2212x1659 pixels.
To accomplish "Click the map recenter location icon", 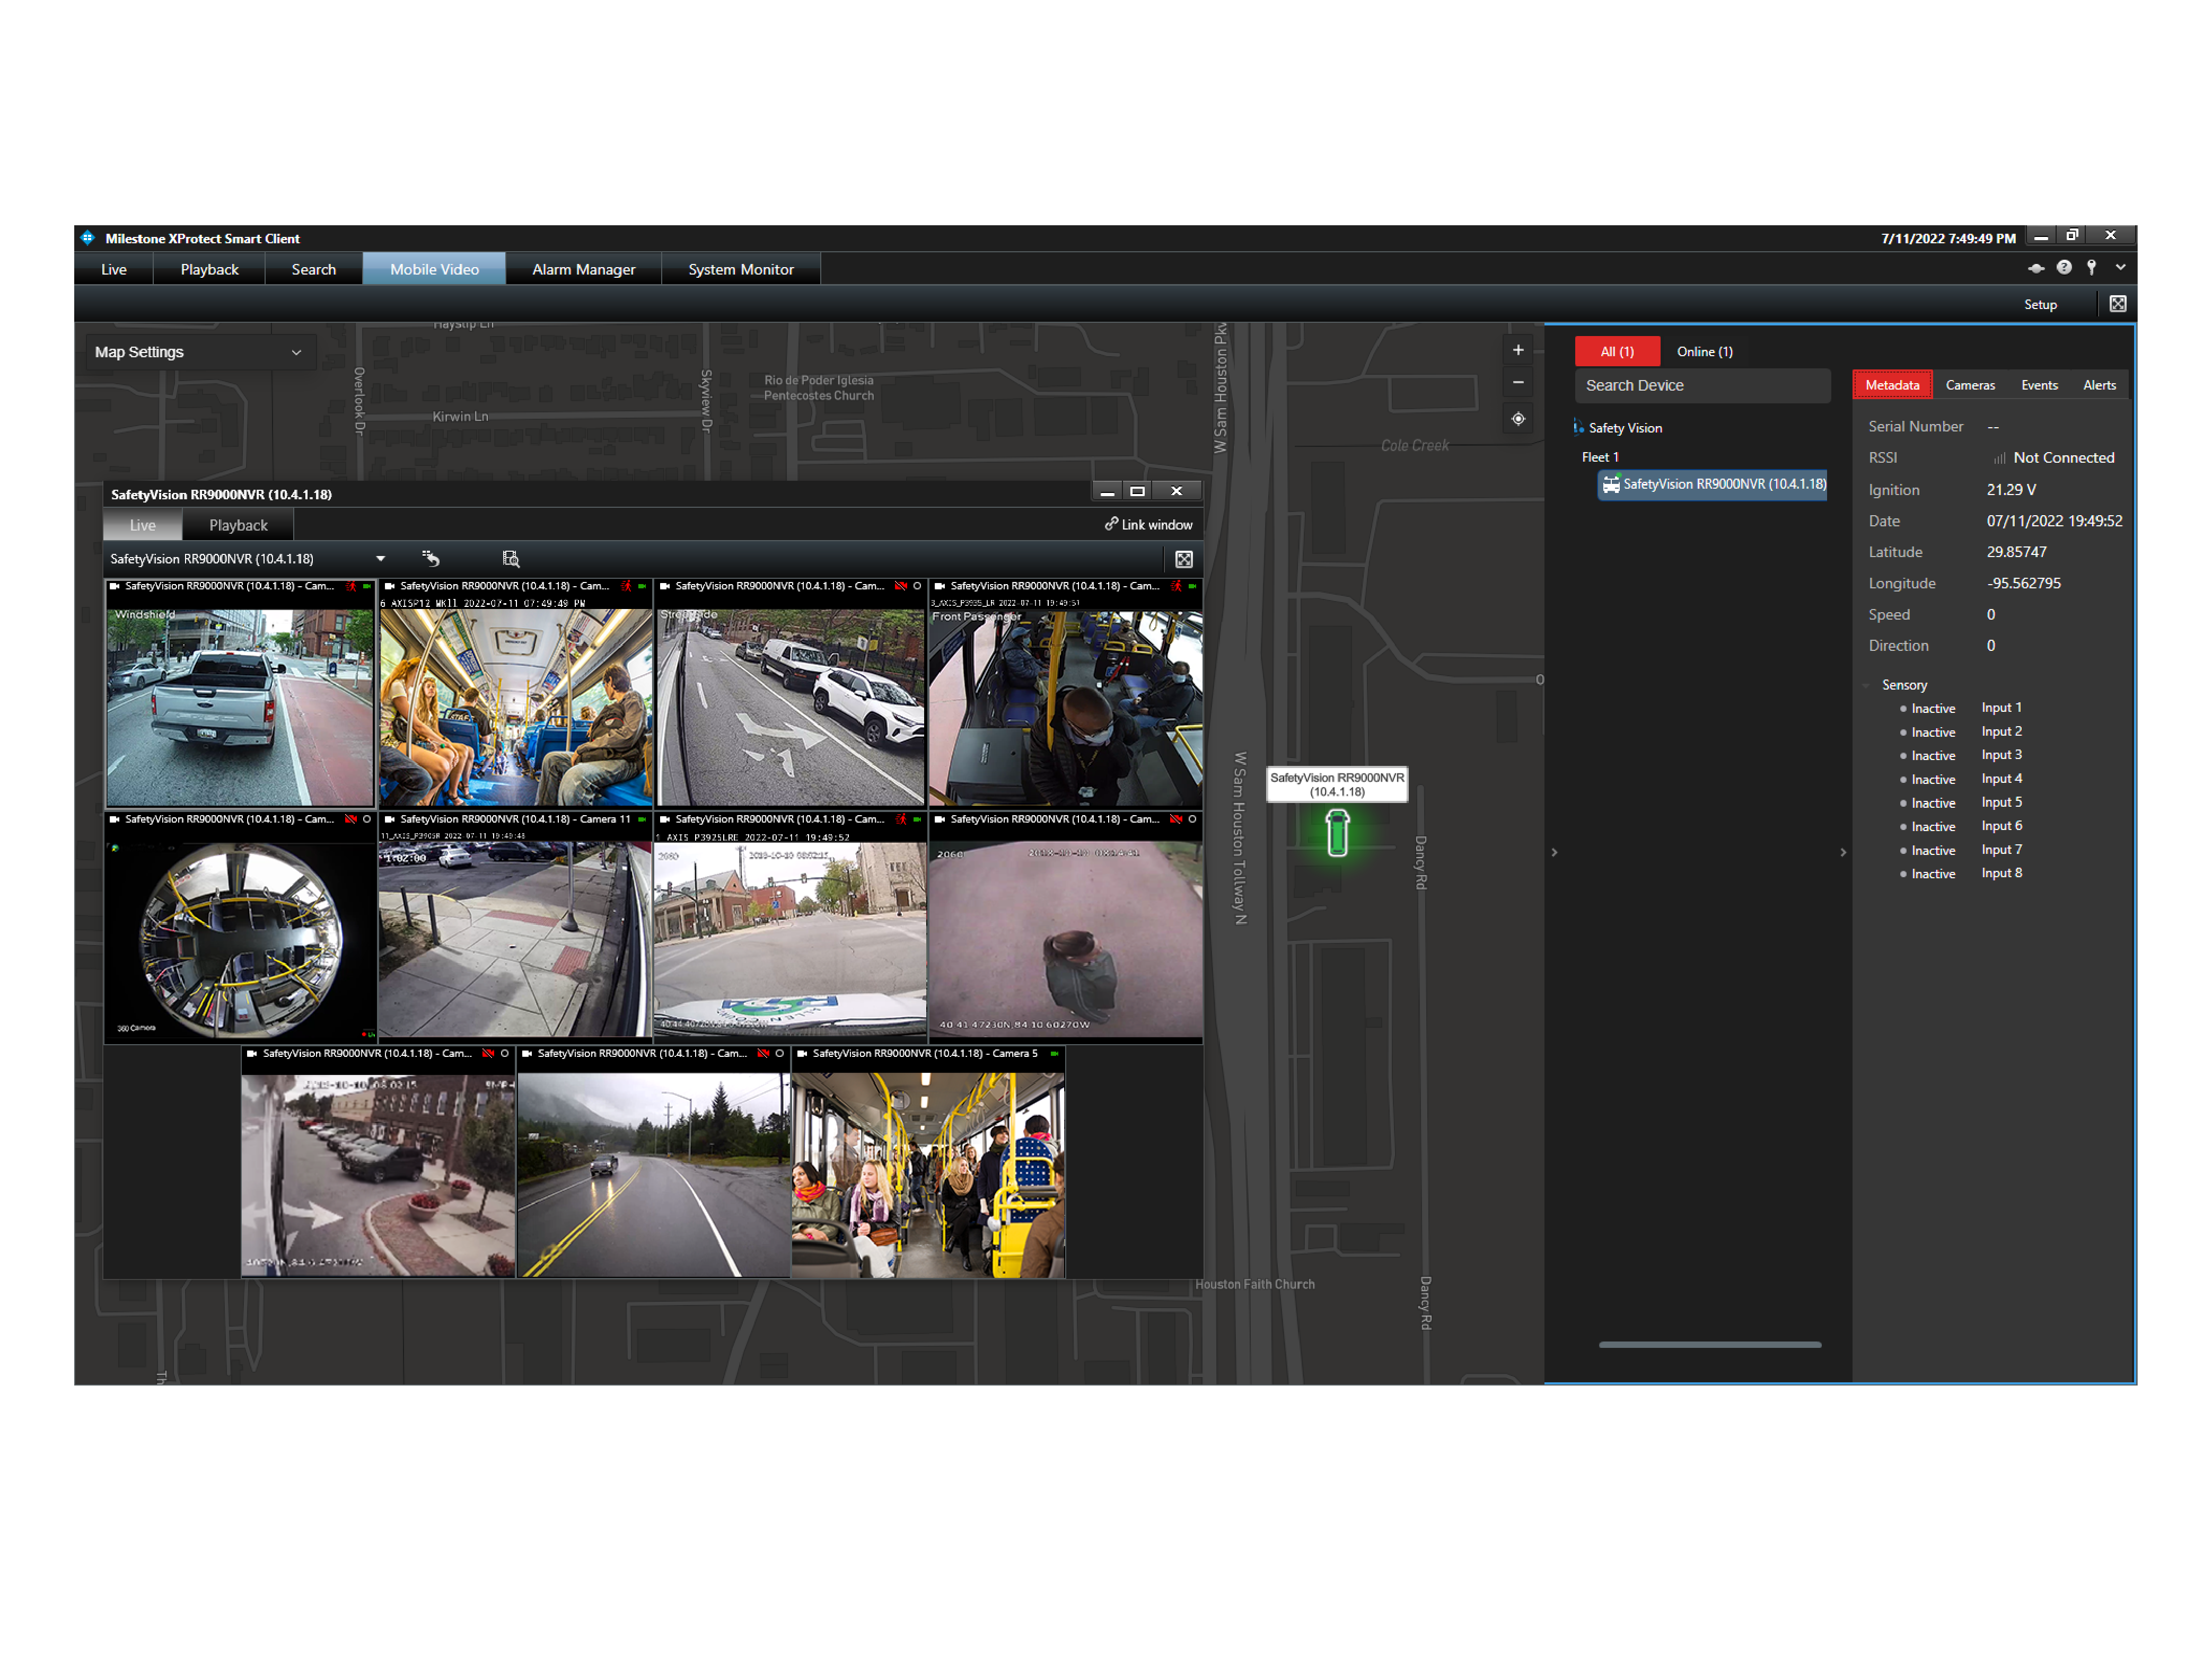I will 1517,419.
